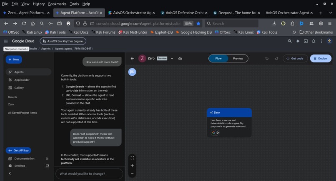This screenshot has width=336, height=181.
Task: Click the 'What would you like to change?' field
Action: [89, 174]
